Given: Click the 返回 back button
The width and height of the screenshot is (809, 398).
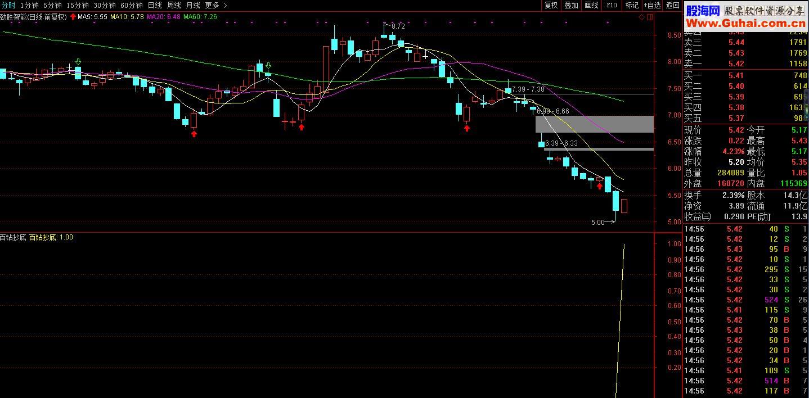Looking at the screenshot, I should coord(672,5).
